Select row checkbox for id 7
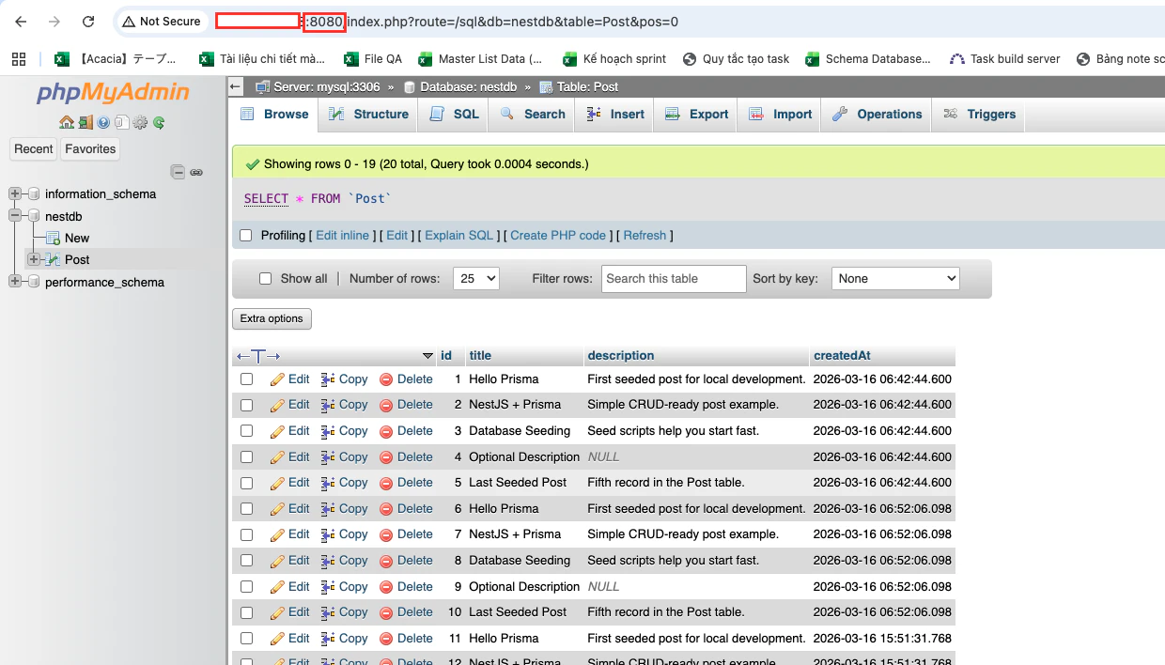The image size is (1165, 665). (x=246, y=534)
